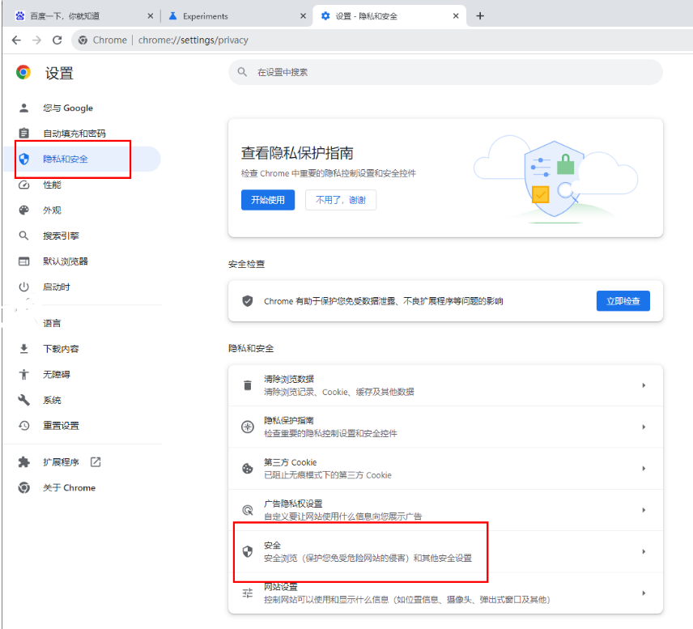The image size is (693, 629).
Task: Close the Experiments tab
Action: pyautogui.click(x=303, y=16)
